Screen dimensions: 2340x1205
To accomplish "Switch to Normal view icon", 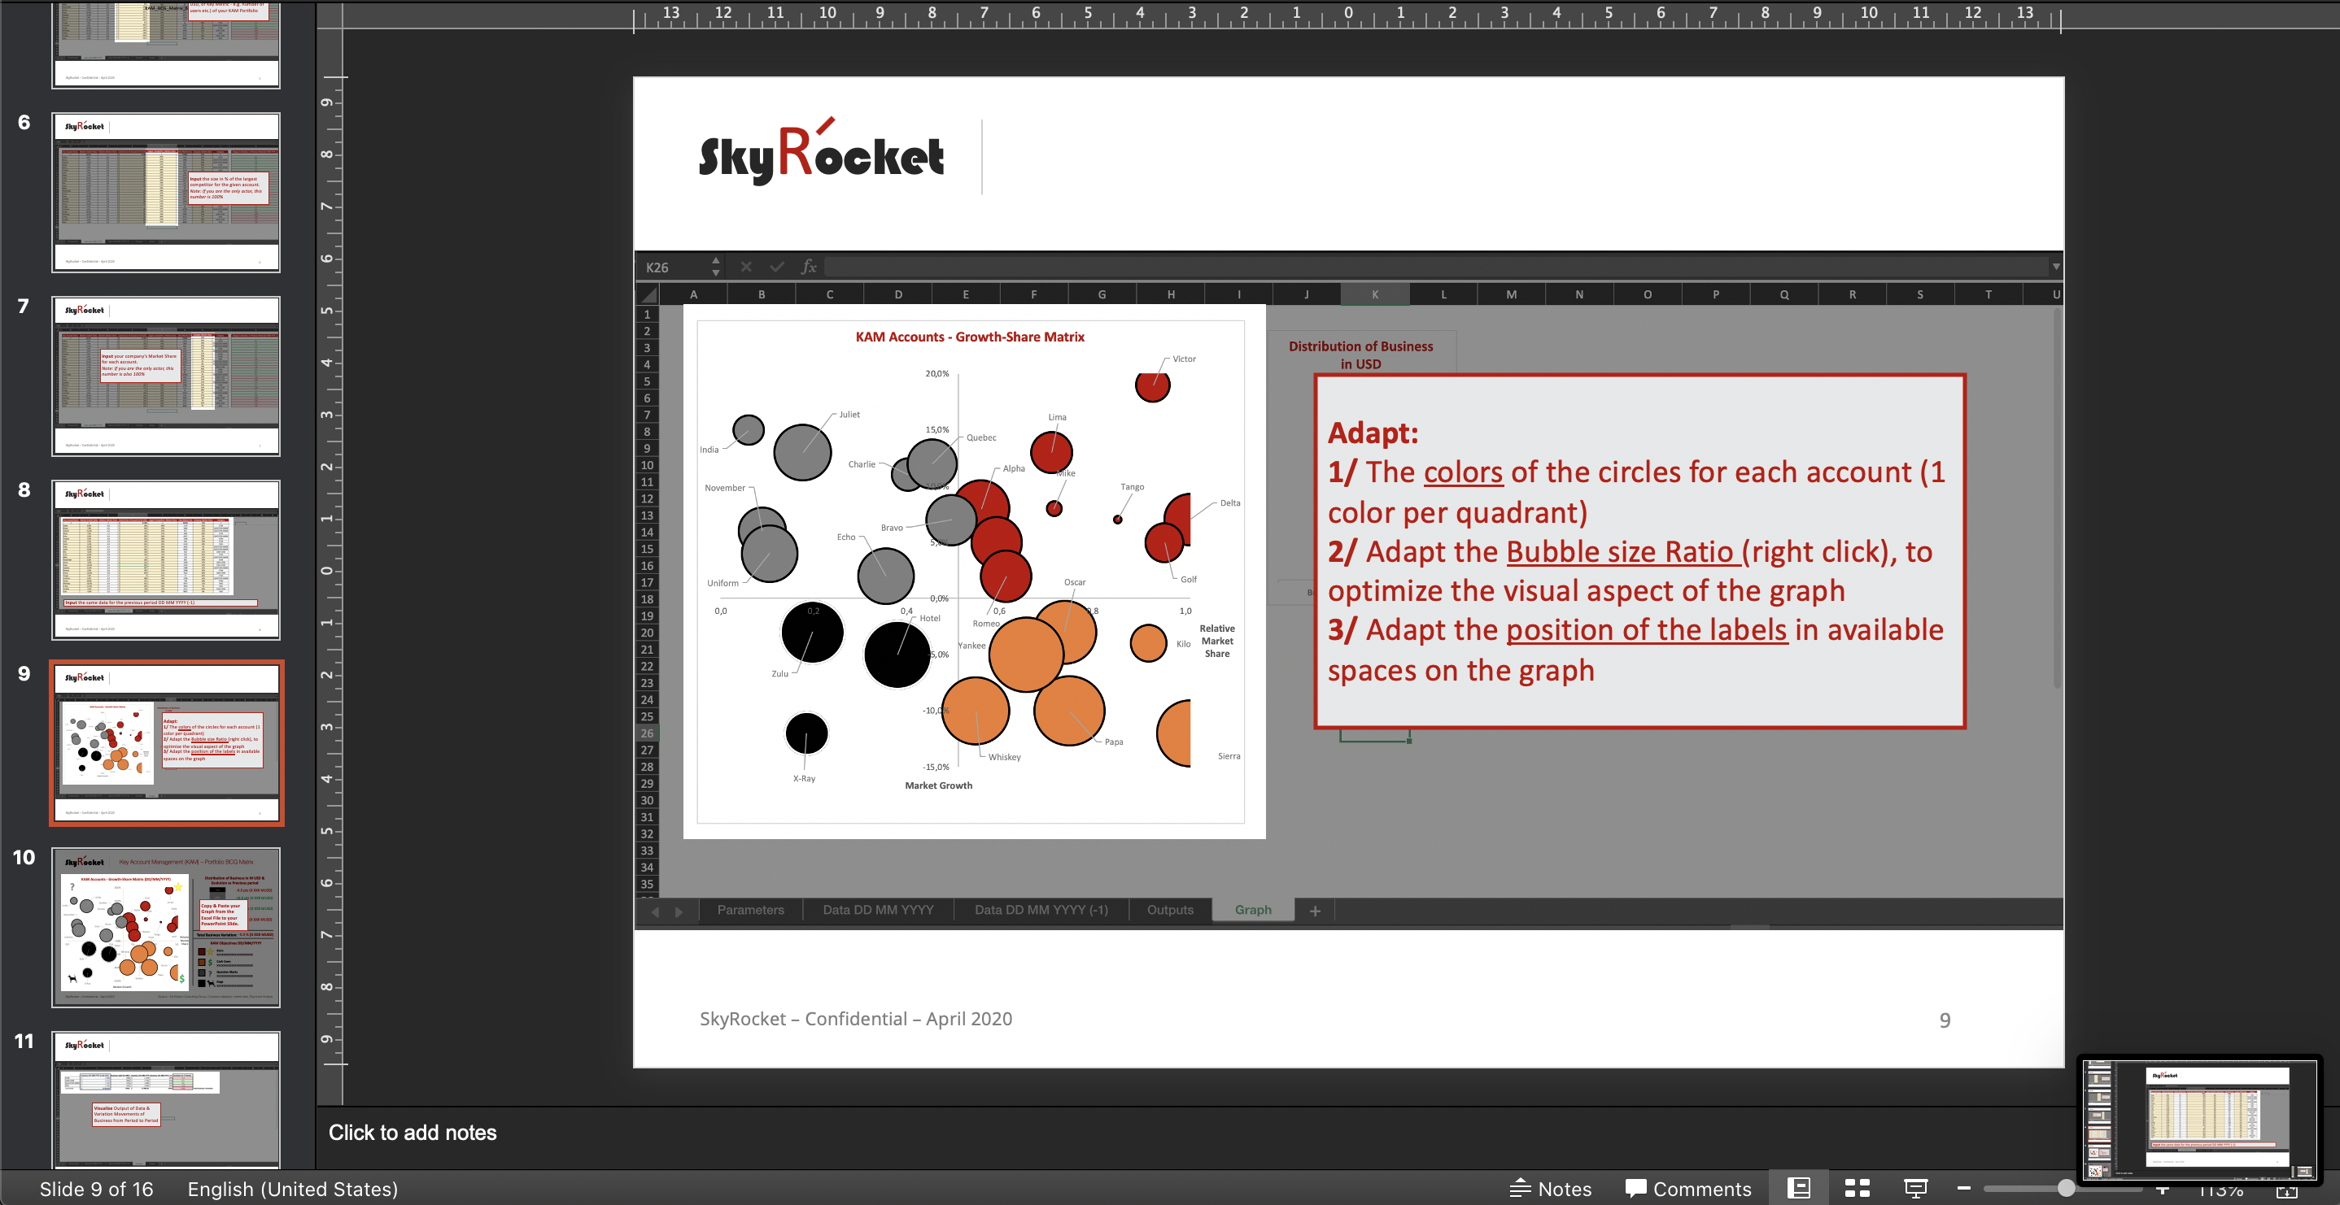I will point(1799,1188).
